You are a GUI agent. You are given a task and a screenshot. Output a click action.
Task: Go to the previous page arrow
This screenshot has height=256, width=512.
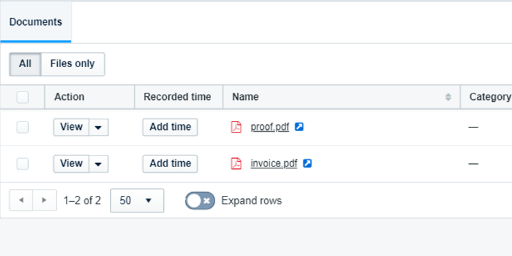tap(21, 200)
